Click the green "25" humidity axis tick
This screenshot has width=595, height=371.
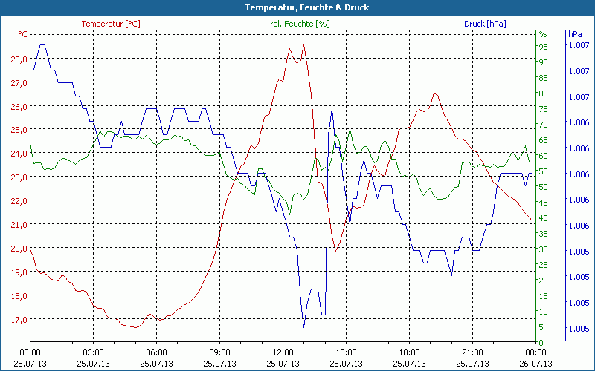(x=544, y=265)
